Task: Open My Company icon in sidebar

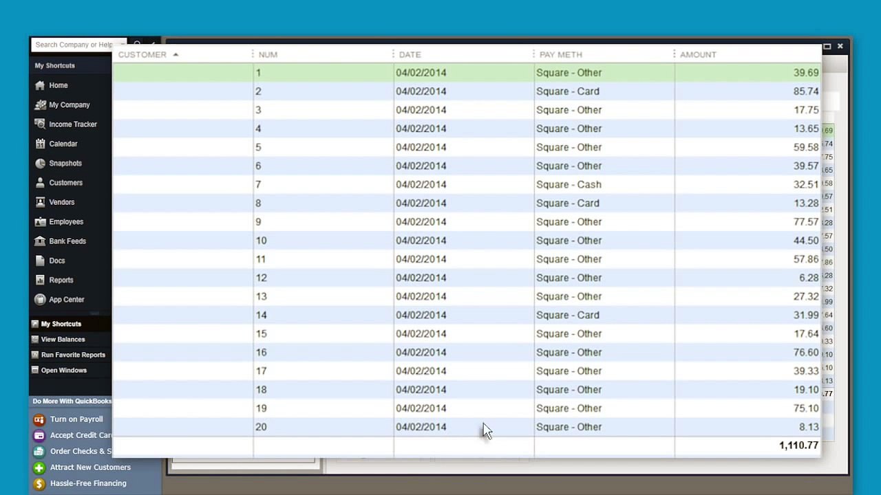Action: tap(40, 104)
